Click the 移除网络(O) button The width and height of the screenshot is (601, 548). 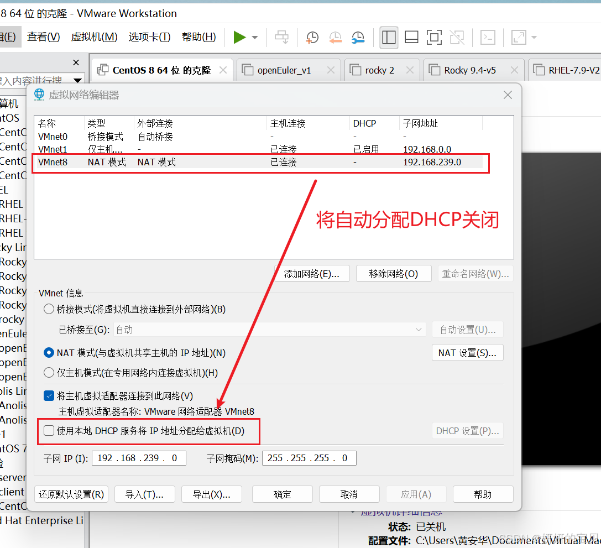(x=394, y=274)
